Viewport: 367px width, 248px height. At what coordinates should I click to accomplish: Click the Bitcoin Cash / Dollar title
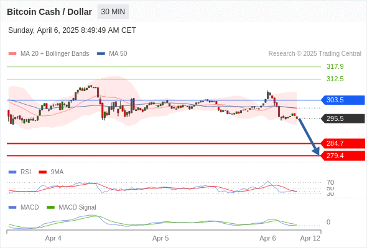pos(49,12)
